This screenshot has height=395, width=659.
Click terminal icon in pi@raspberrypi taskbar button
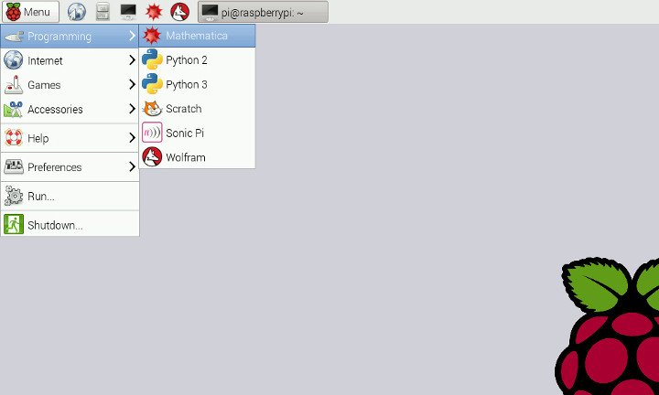pos(211,12)
